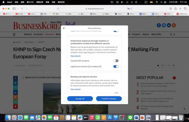Open Microsoft Word in the Dock

point(136,118)
